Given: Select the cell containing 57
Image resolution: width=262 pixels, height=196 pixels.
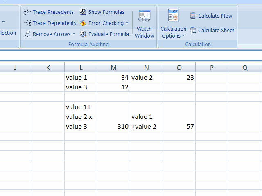Looking at the screenshot, I should [x=179, y=116].
